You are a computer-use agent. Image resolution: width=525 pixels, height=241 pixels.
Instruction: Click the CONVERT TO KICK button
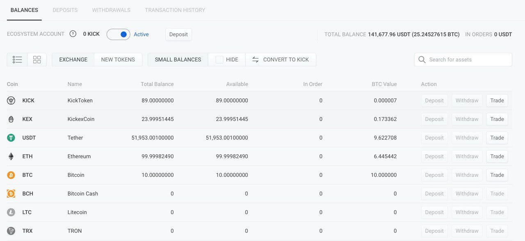click(281, 59)
